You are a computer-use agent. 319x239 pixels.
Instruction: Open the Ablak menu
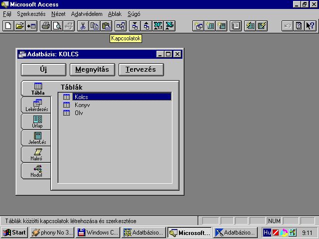click(x=115, y=14)
